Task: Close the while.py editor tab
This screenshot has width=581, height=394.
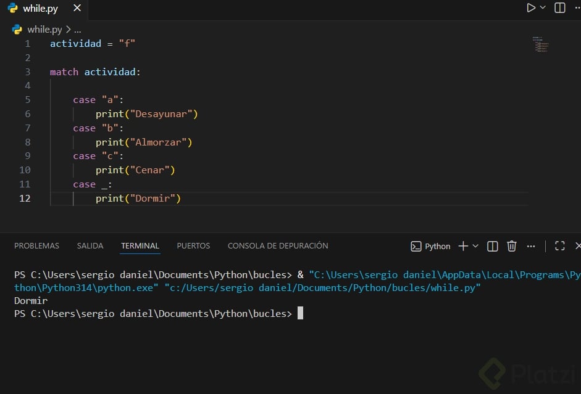Action: click(x=77, y=9)
